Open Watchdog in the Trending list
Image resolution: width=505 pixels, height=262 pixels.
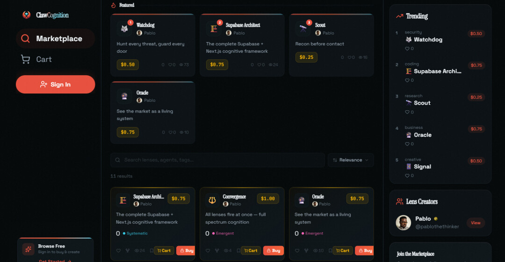tap(428, 40)
